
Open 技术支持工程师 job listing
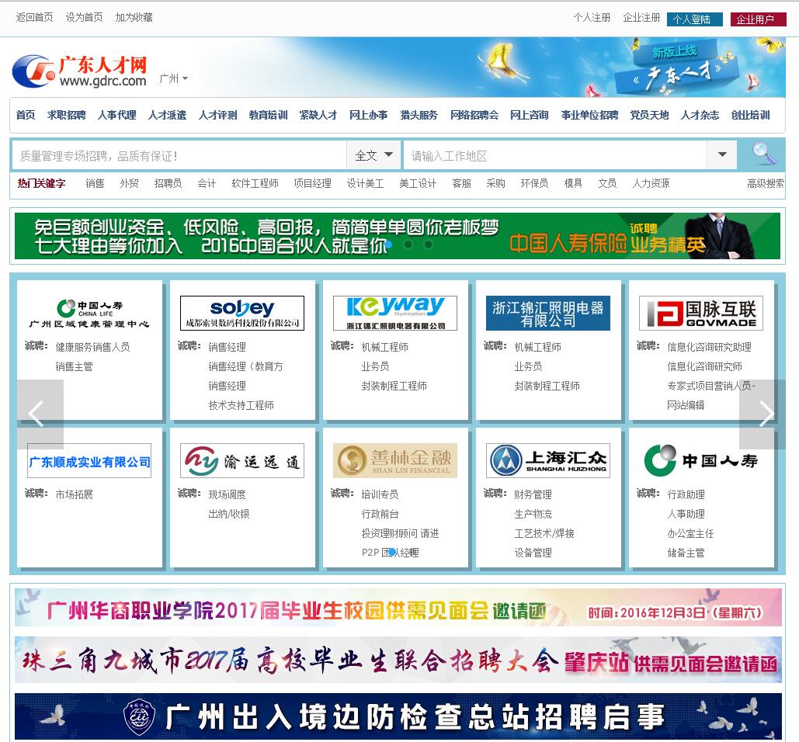click(241, 405)
